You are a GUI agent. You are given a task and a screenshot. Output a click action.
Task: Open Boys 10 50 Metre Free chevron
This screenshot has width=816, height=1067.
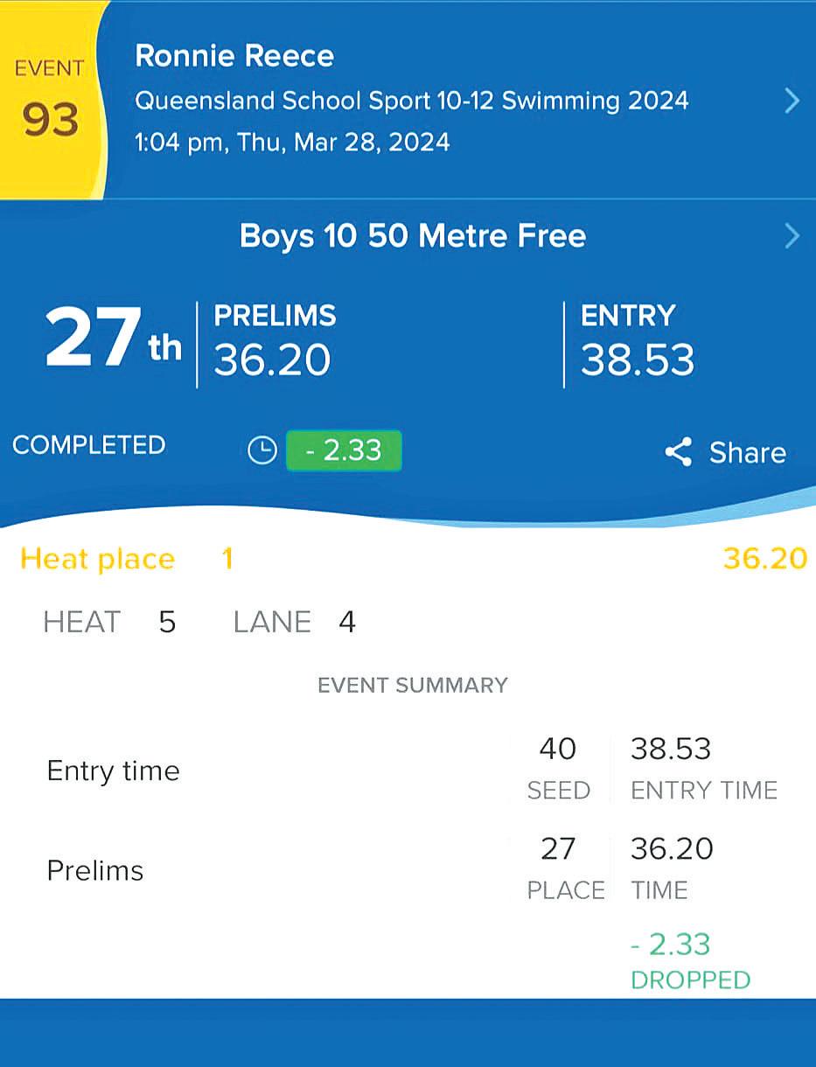(x=792, y=236)
